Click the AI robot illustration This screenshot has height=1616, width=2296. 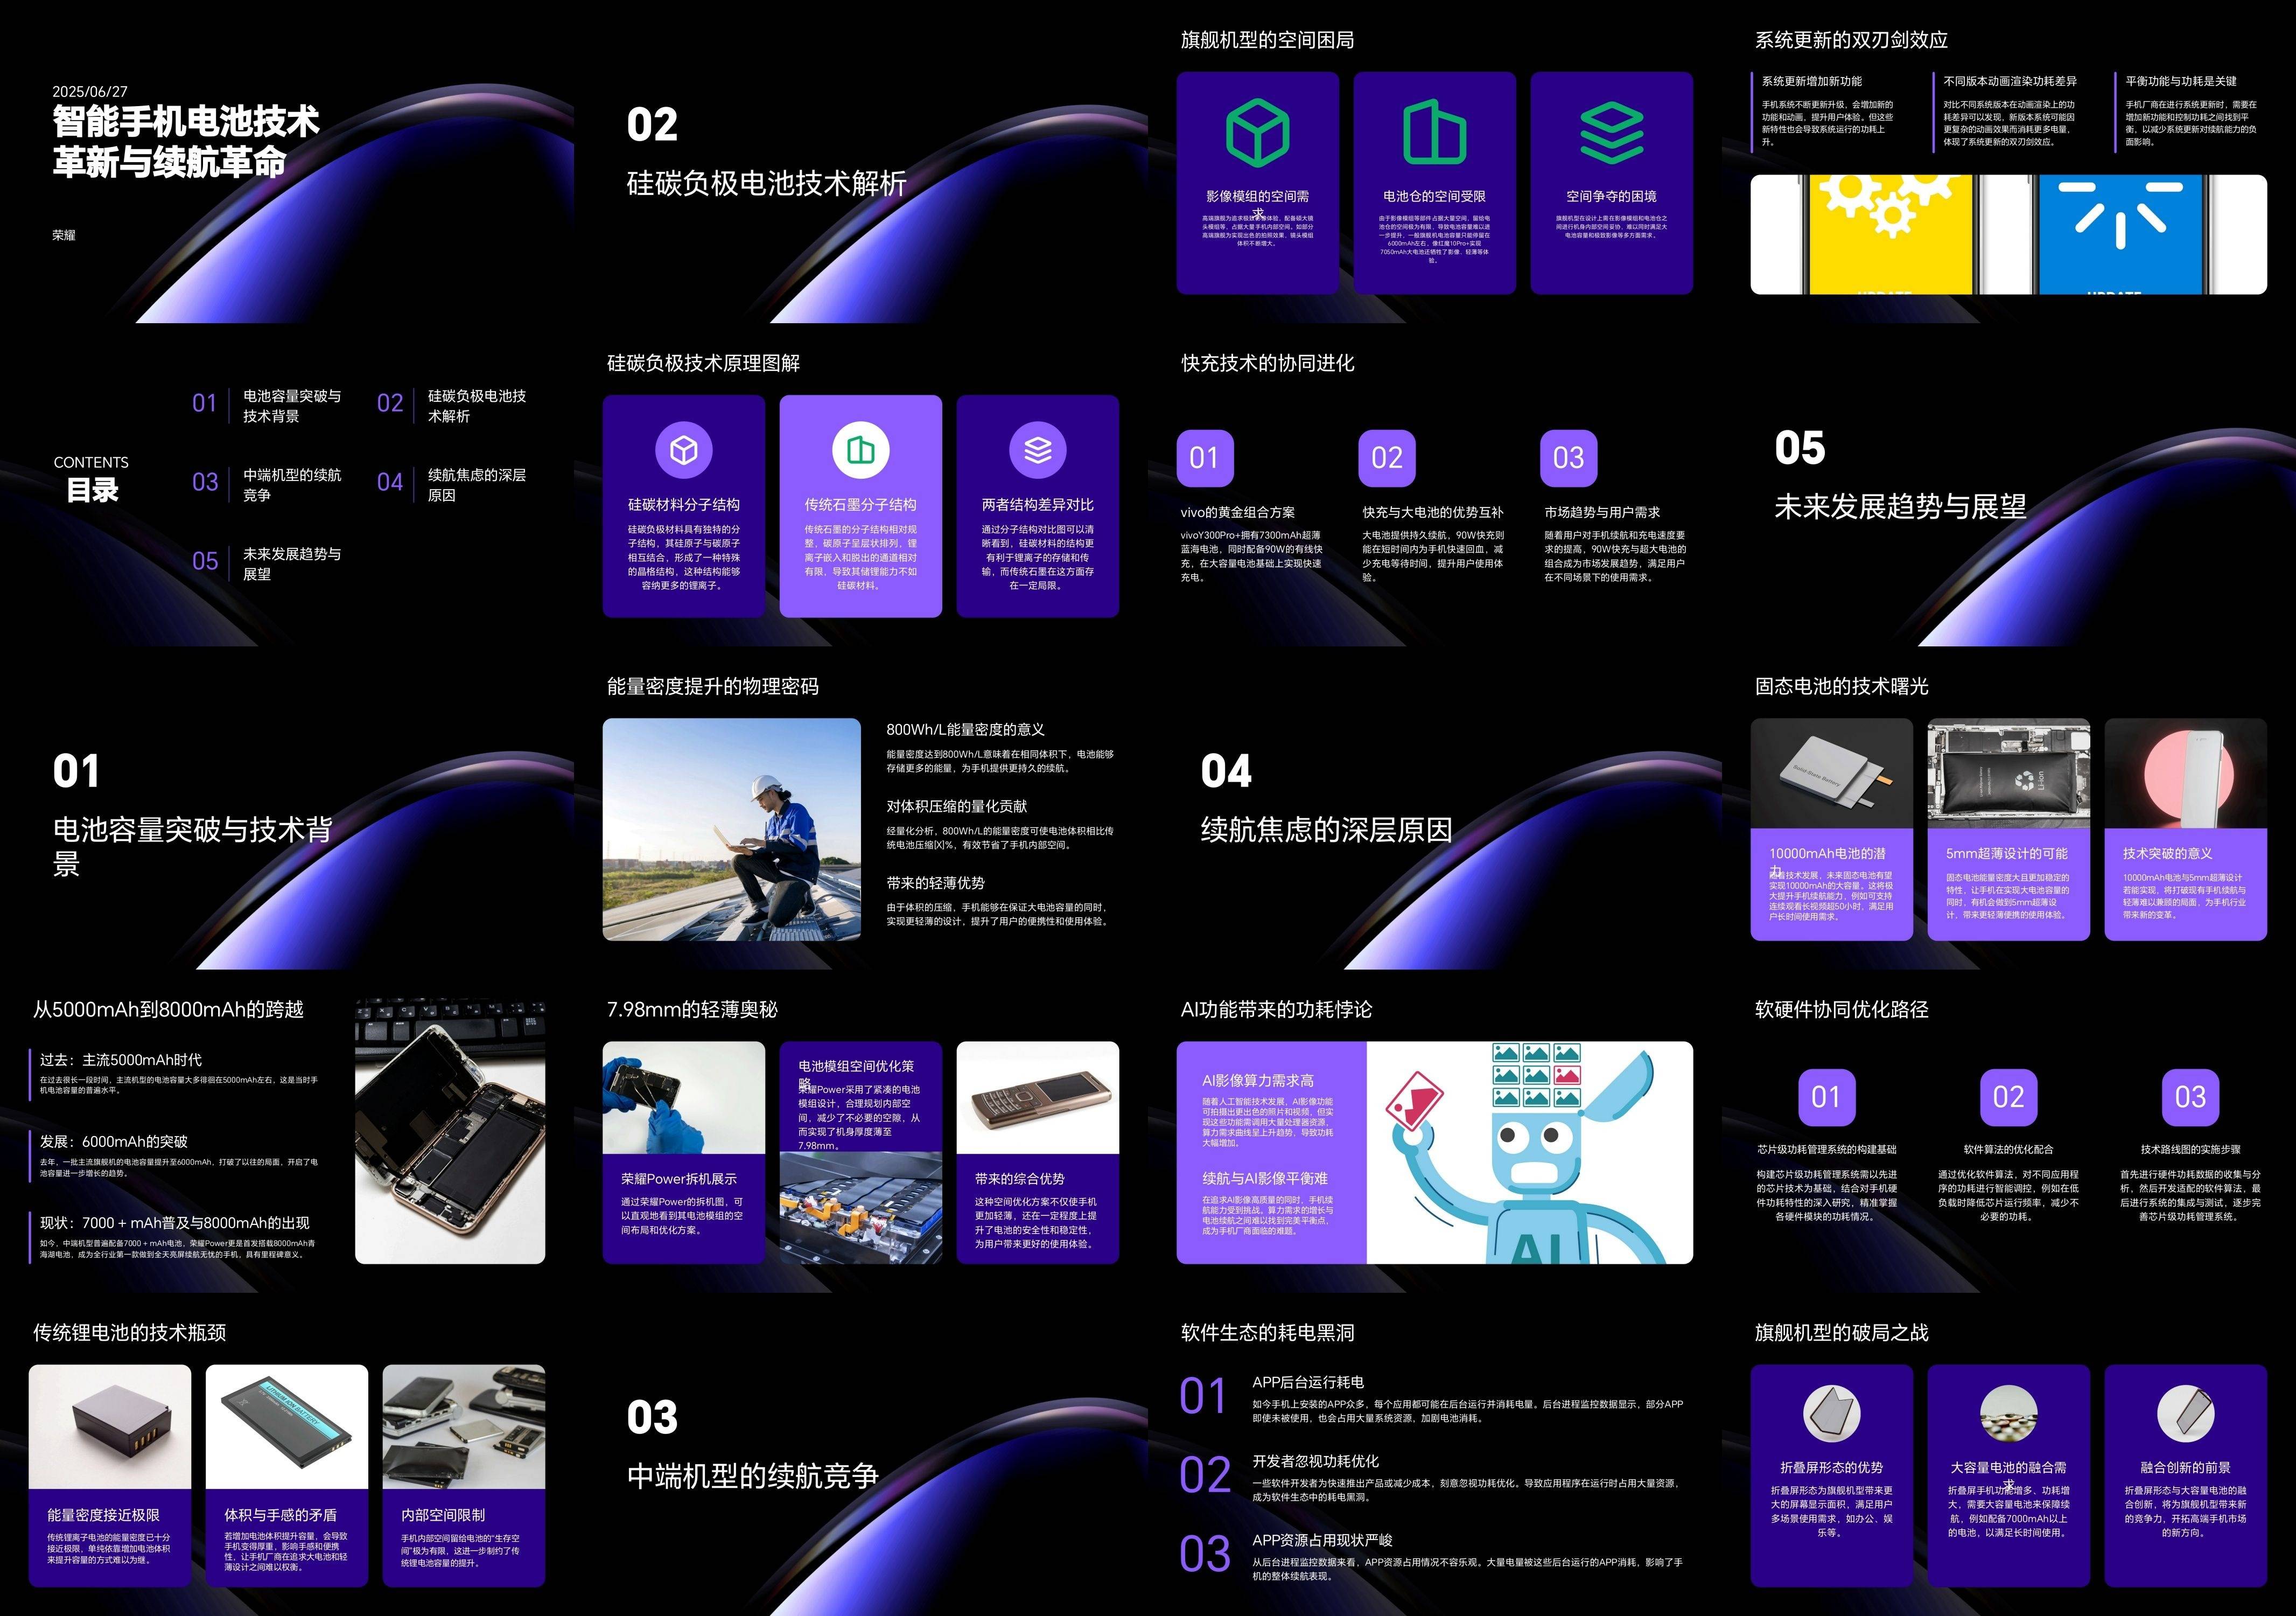tap(1529, 1153)
